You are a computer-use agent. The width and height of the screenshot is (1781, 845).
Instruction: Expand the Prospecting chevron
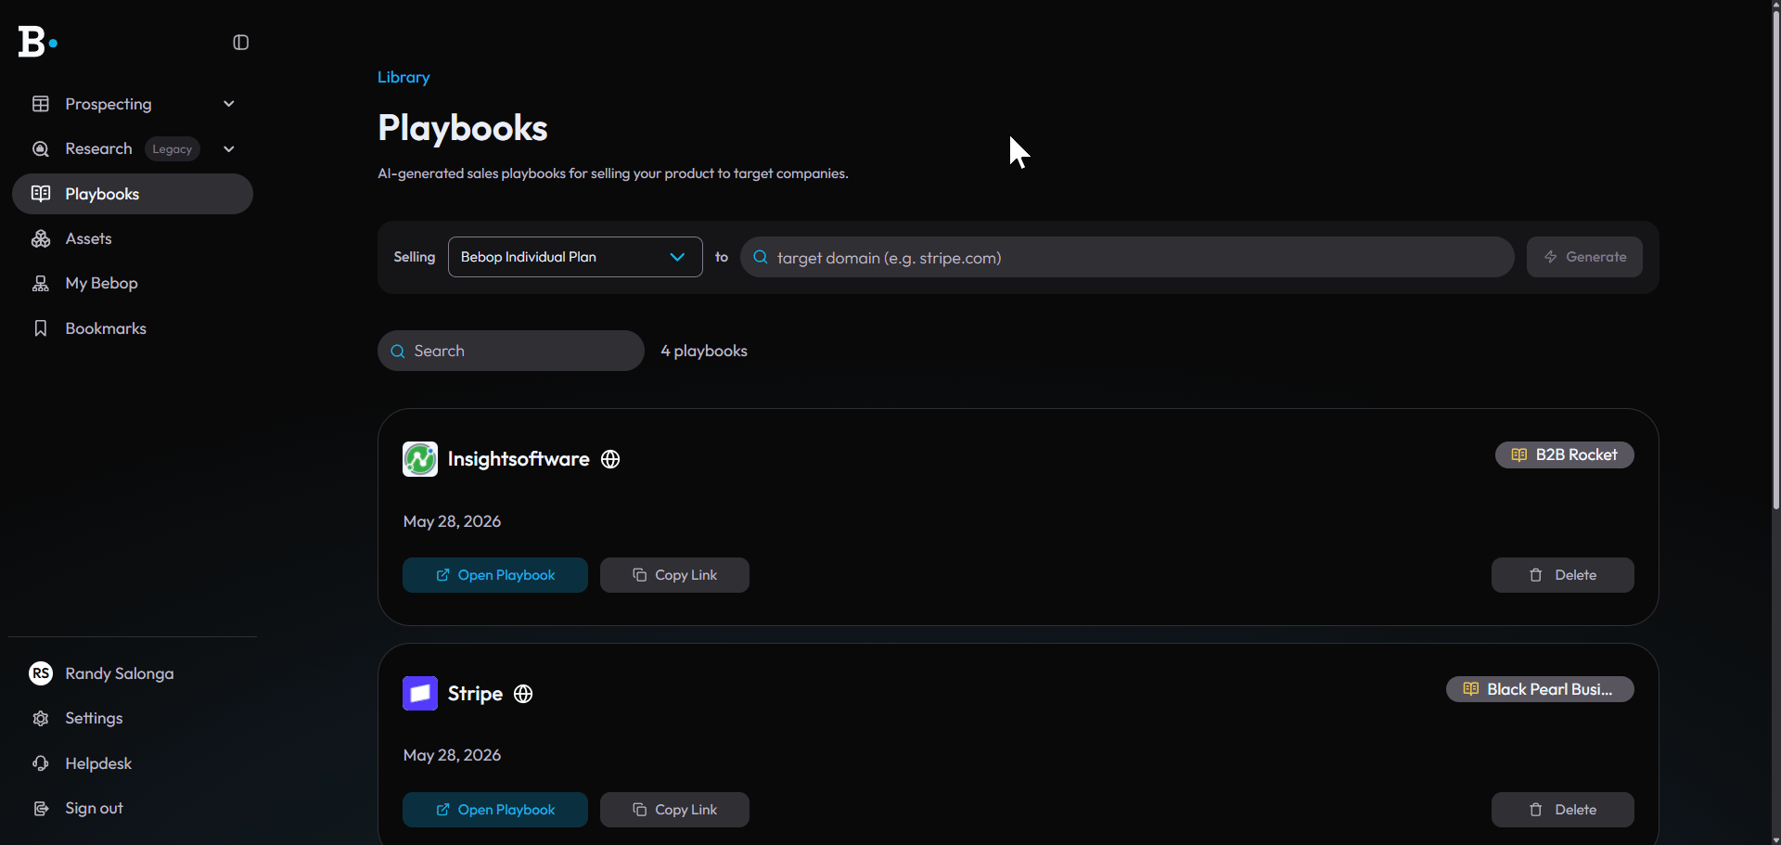coord(229,104)
